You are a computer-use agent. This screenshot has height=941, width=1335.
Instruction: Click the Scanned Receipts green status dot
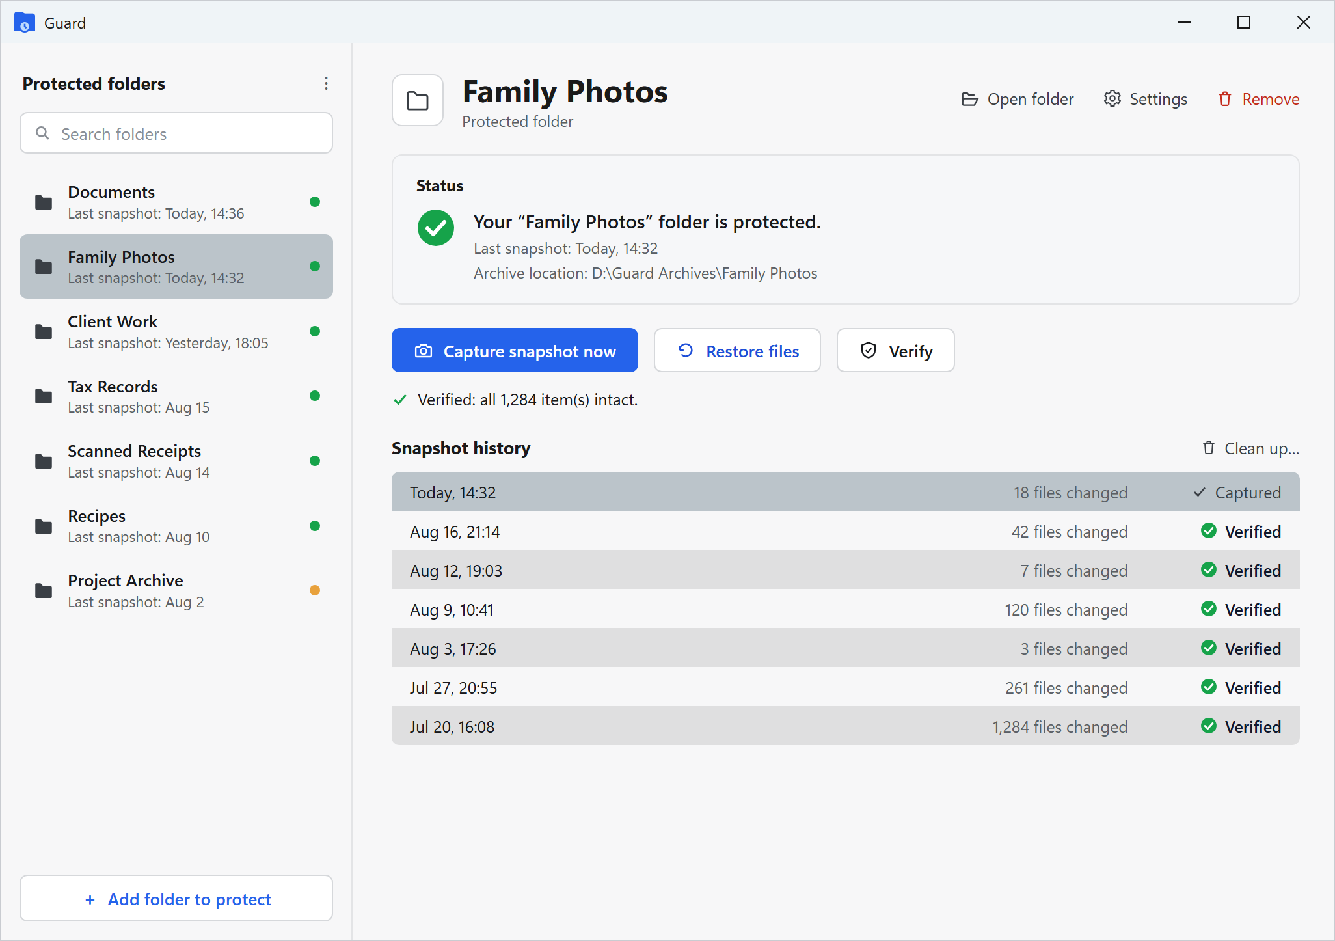(x=315, y=461)
